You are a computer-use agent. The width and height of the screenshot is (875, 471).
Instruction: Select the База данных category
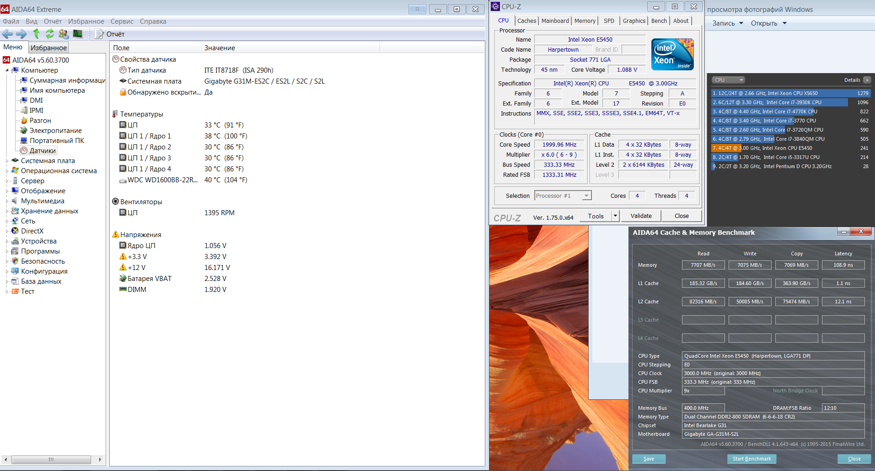click(41, 281)
